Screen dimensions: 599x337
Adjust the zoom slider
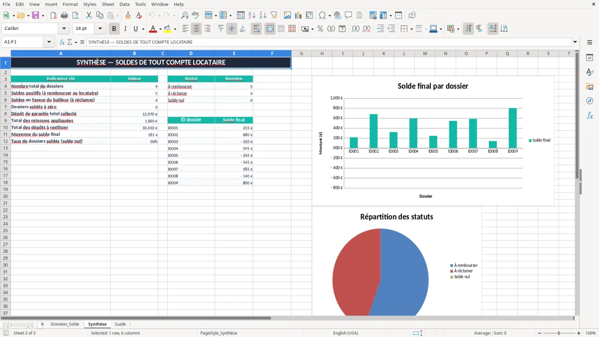[559, 333]
